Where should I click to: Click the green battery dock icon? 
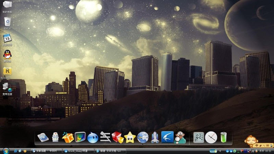point(223,138)
